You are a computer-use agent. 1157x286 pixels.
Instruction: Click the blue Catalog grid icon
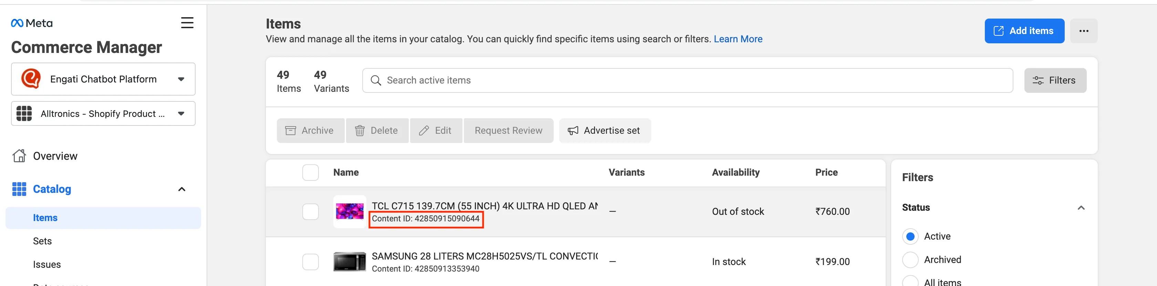[x=19, y=189]
